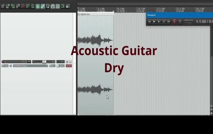Image resolution: width=213 pixels, height=134 pixels.
Task: Click the track I/O routing button
Action: 30,62
